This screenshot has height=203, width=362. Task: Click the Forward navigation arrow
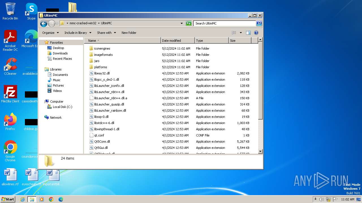click(51, 23)
